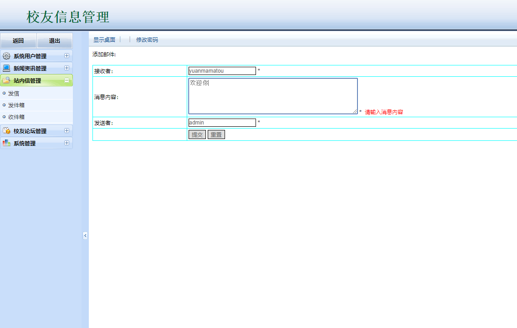Collapse 站内信管理 with its minus button
Viewport: 517px width, 328px height.
point(67,80)
